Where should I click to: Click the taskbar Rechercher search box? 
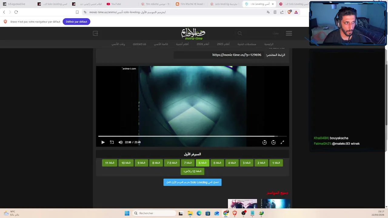[154, 213]
